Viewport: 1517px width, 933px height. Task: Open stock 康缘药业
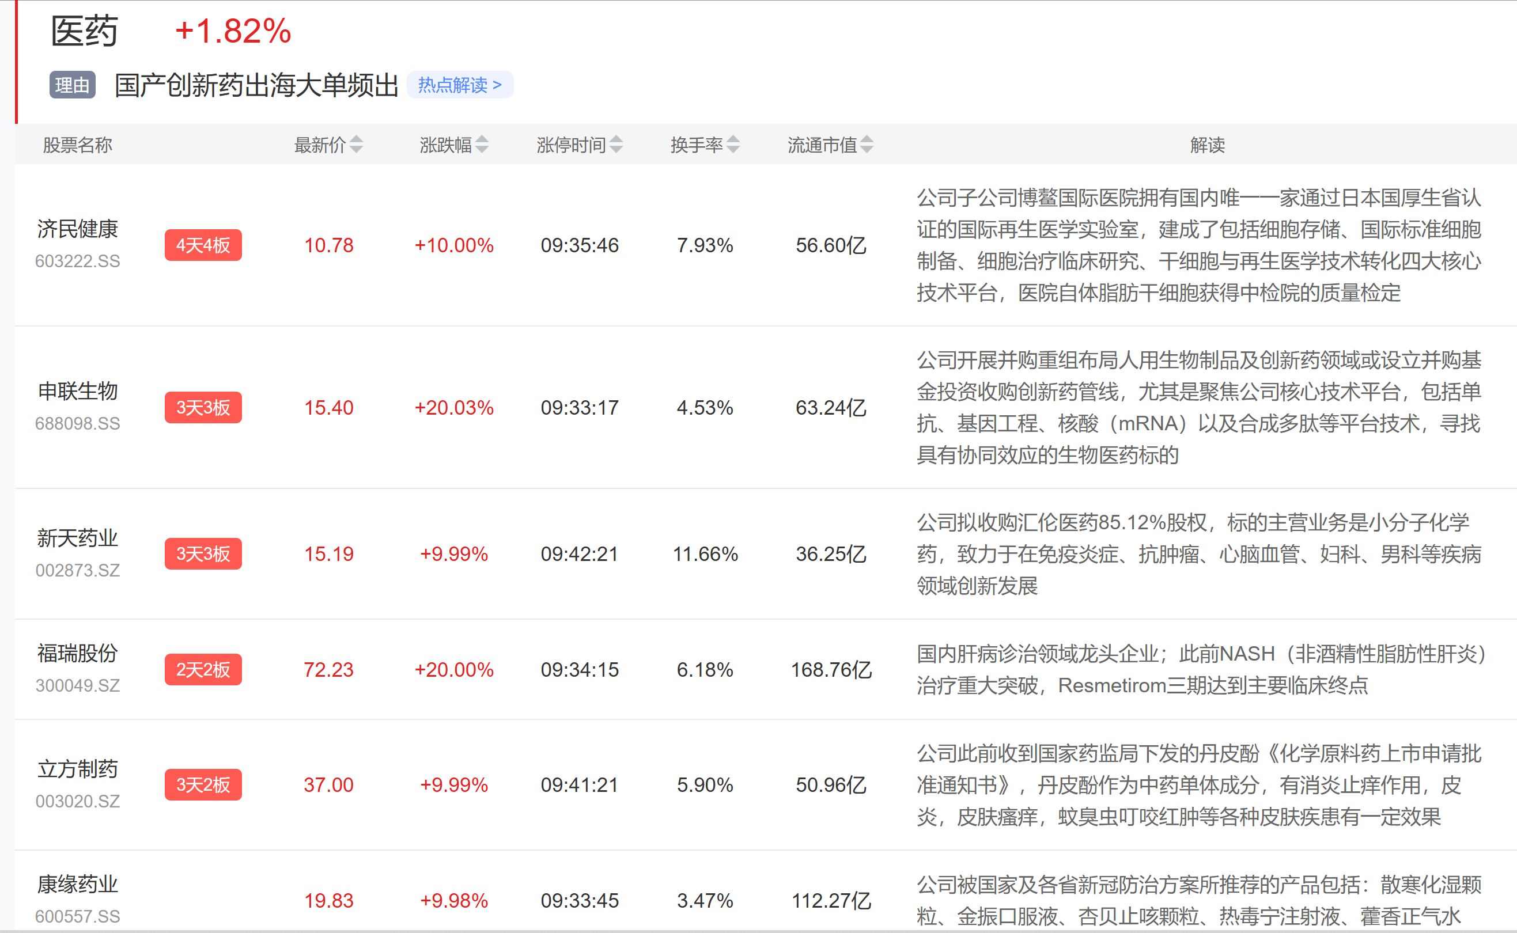(77, 884)
